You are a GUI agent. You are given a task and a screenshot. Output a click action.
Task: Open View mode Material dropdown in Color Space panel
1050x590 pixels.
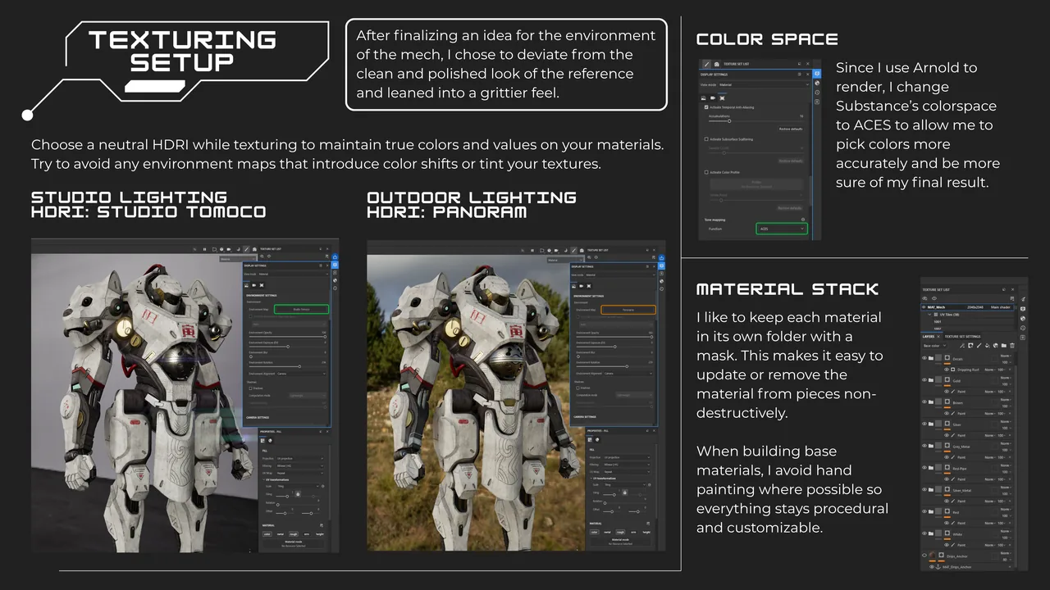764,84
